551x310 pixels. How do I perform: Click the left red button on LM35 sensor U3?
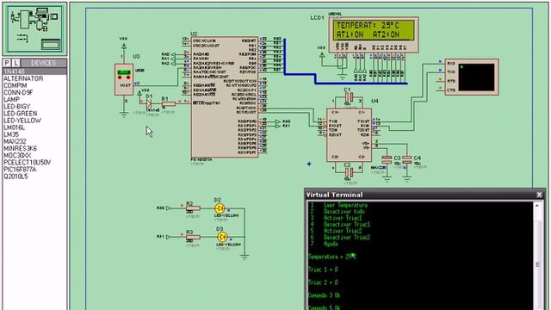[x=120, y=77]
